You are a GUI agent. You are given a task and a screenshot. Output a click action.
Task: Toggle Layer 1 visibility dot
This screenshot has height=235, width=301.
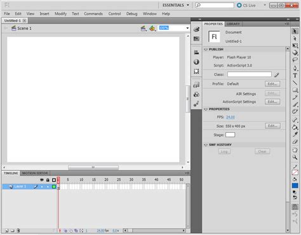[42, 187]
